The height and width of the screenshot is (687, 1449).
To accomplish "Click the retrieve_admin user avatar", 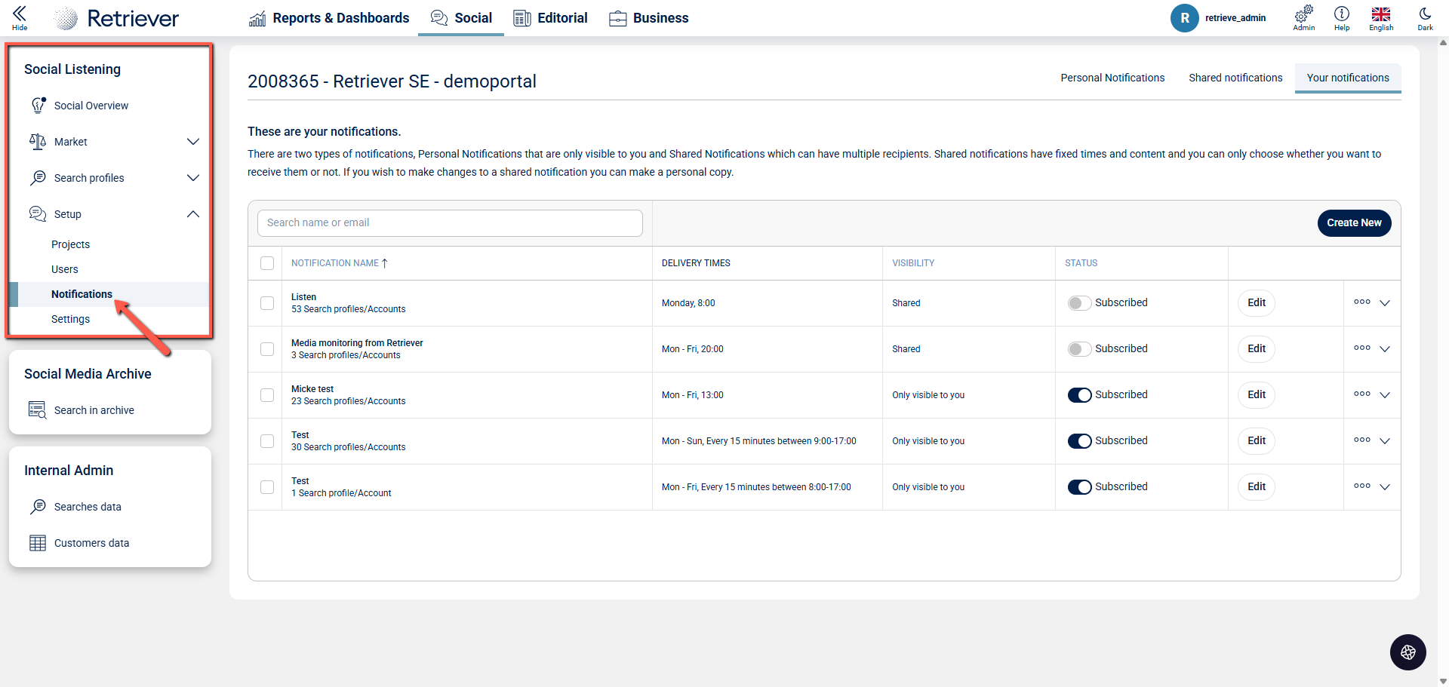I will [1184, 18].
